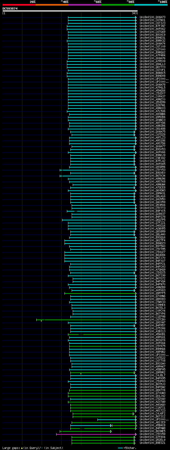The width and height of the screenshot is (170, 450).
Task: Click the green ~80% identity legend segment
Action: (x=118, y=5)
